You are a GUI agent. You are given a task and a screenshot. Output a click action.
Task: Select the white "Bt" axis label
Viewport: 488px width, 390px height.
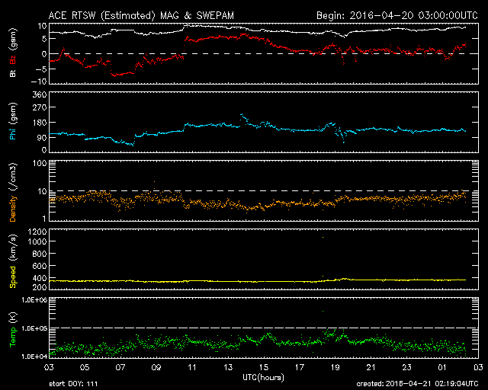13,73
